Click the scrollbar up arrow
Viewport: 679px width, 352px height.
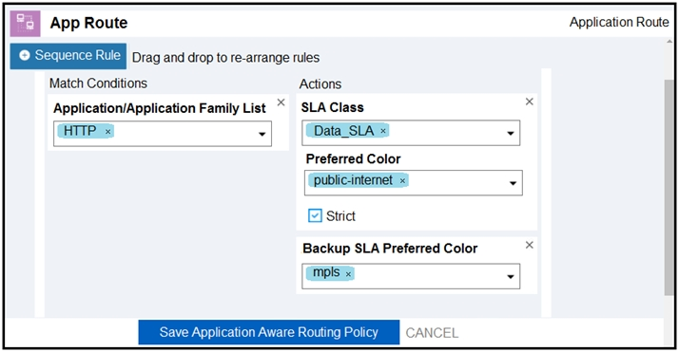(669, 42)
